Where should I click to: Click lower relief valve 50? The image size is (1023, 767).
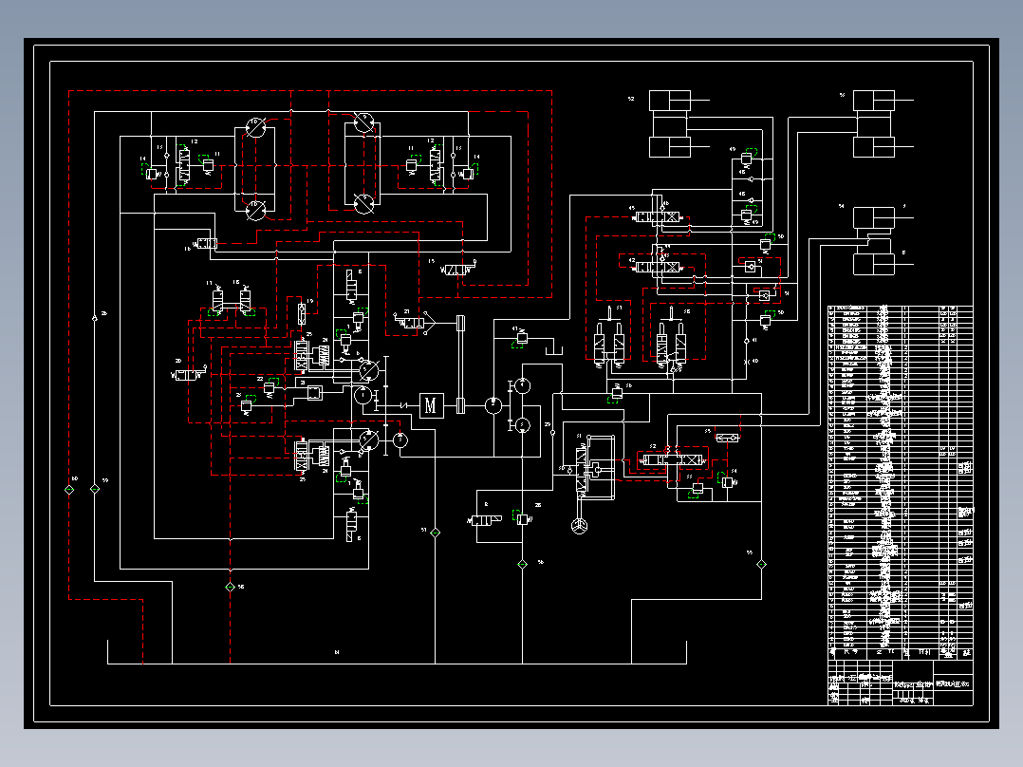767,320
